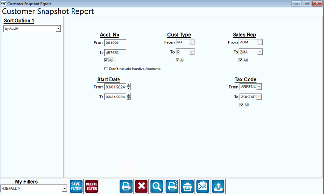
Task: Click the down arrow on Start Date To spinner
Action: (129, 98)
